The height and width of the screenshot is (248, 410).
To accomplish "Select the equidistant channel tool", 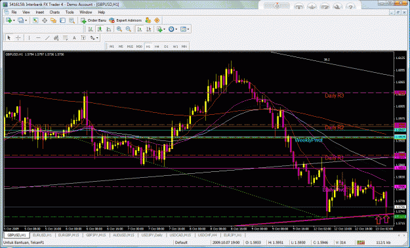I will click(x=56, y=38).
